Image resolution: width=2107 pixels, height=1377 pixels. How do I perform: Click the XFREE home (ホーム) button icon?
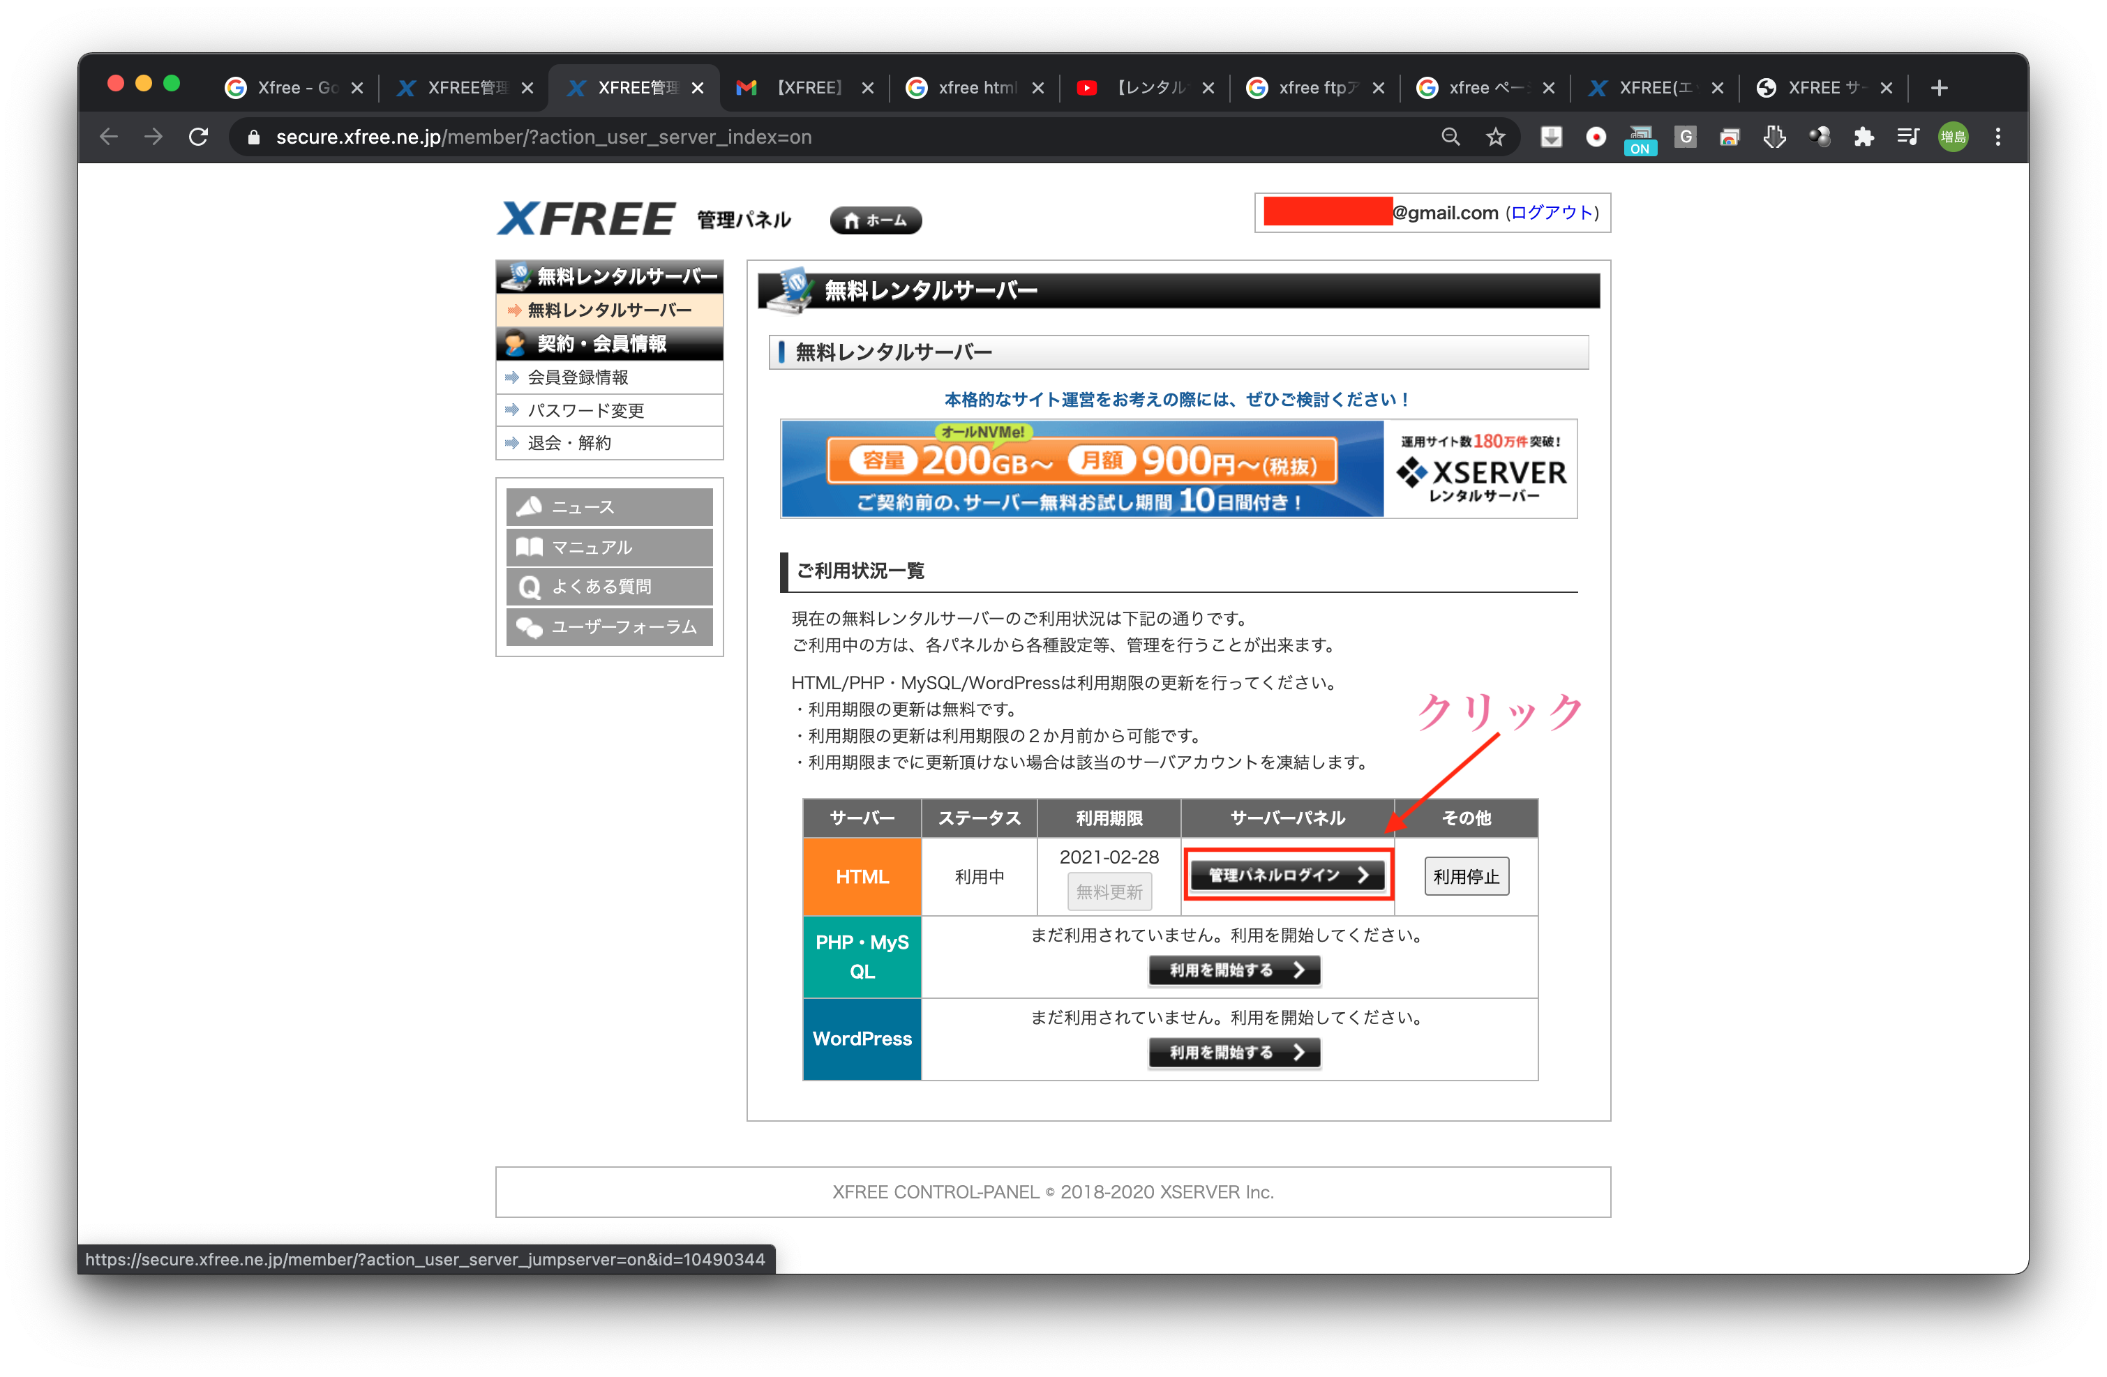[875, 220]
